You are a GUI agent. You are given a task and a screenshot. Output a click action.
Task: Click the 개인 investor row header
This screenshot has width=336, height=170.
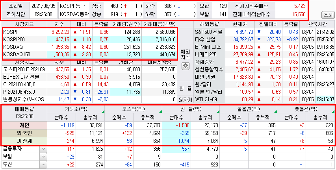coord(24,125)
